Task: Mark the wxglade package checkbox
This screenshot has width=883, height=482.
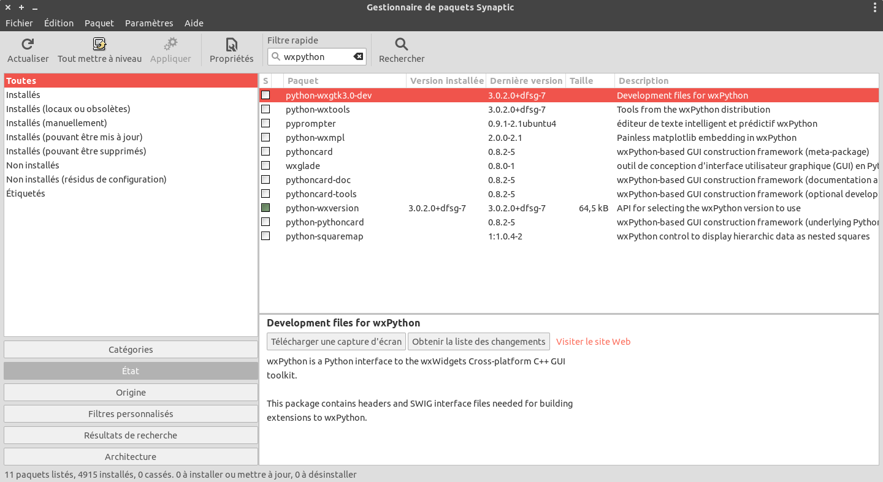Action: [x=266, y=165]
